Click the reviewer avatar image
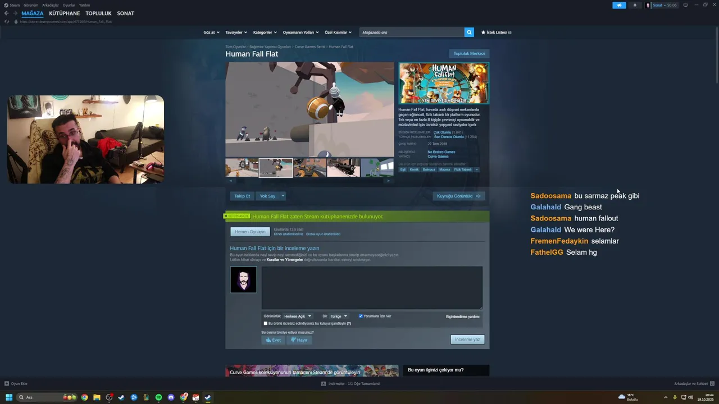The width and height of the screenshot is (719, 404). [x=243, y=279]
